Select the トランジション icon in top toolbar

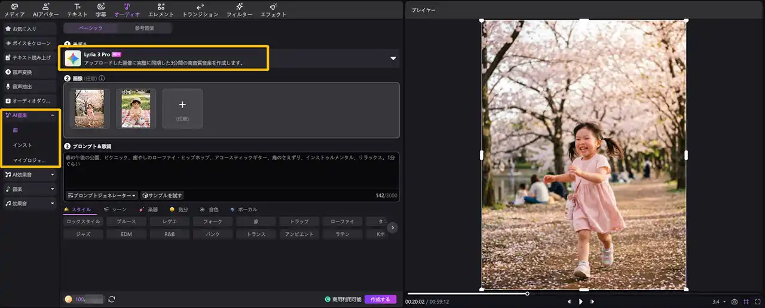[200, 7]
